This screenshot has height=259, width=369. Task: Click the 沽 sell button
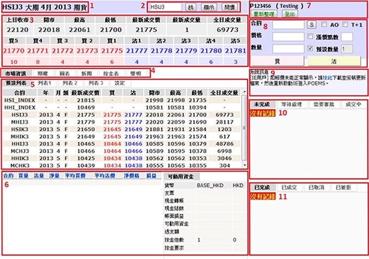click(x=333, y=61)
